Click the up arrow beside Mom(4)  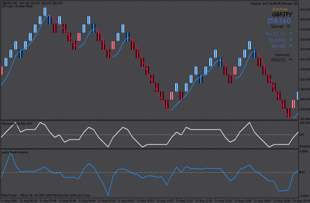tap(291, 46)
